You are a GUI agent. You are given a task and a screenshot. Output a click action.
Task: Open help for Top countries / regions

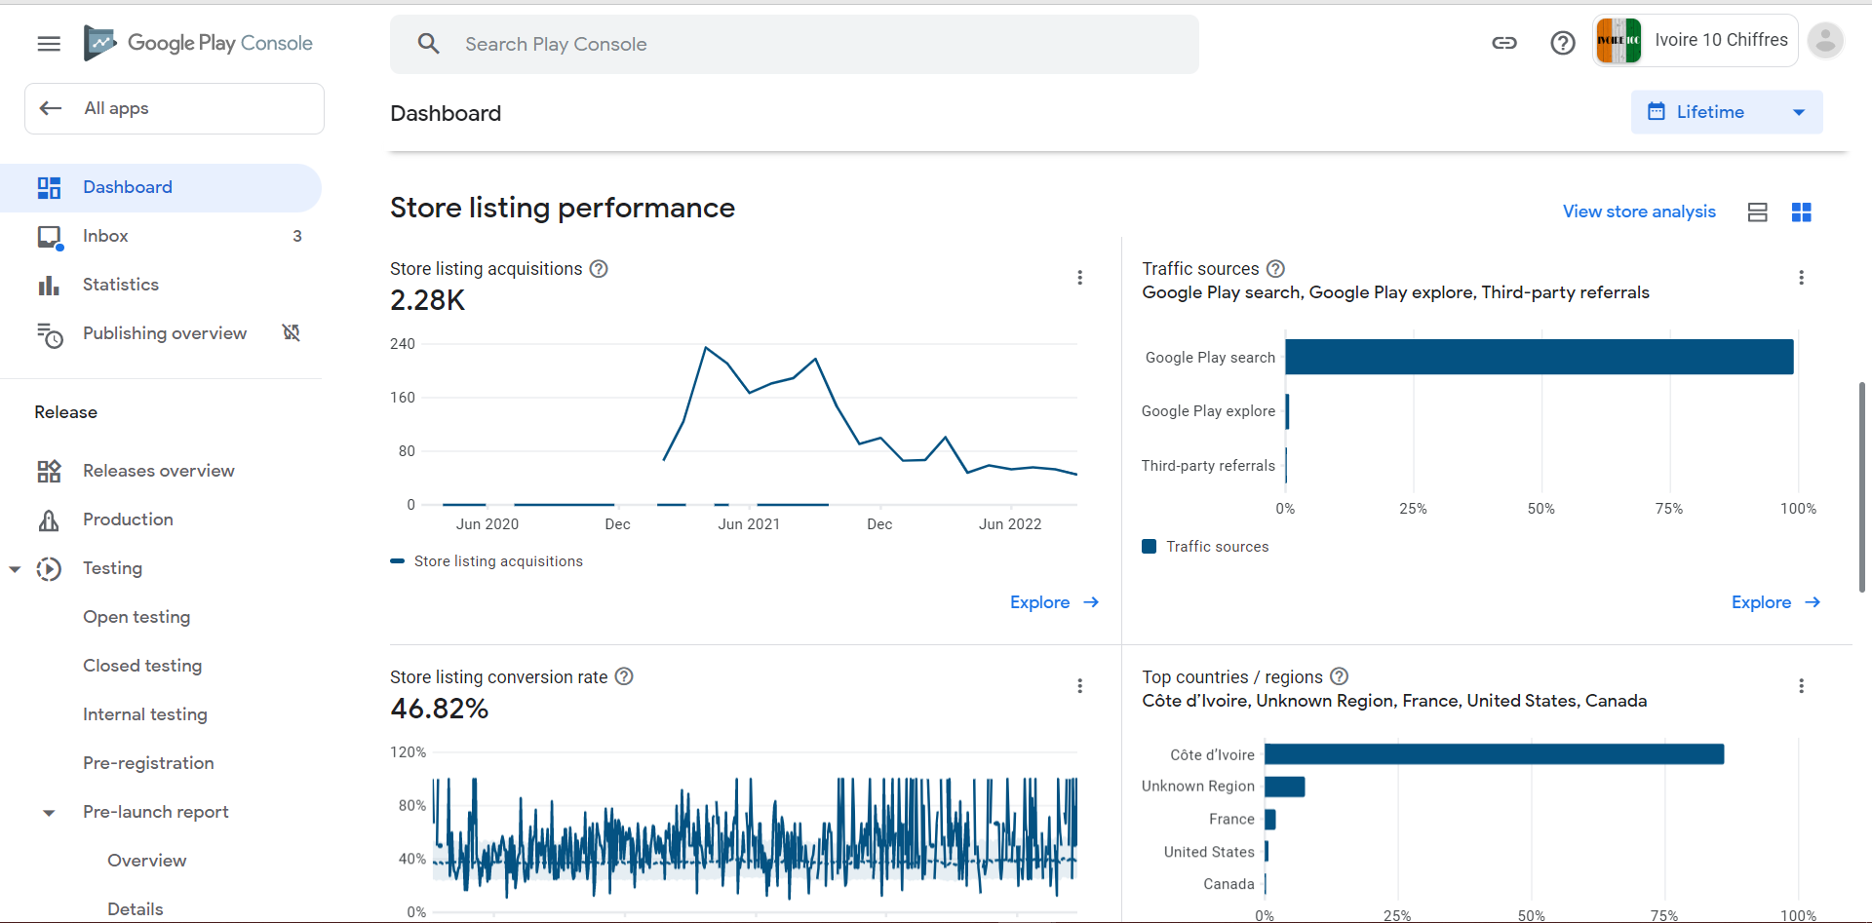click(1340, 676)
